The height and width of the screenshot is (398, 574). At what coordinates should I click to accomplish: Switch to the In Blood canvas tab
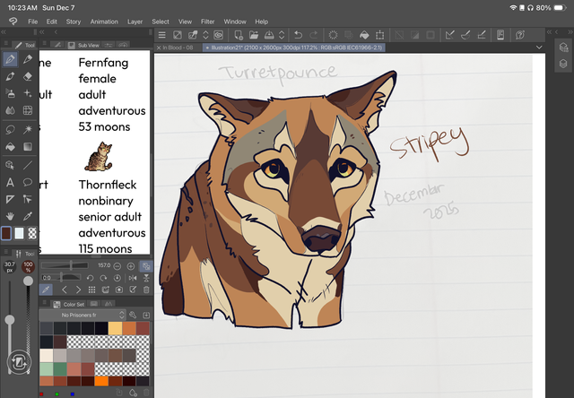coord(177,47)
